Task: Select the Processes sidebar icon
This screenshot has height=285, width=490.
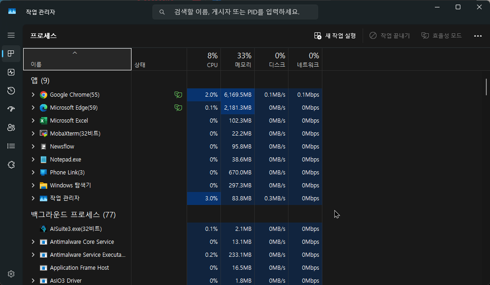Action: [x=11, y=54]
